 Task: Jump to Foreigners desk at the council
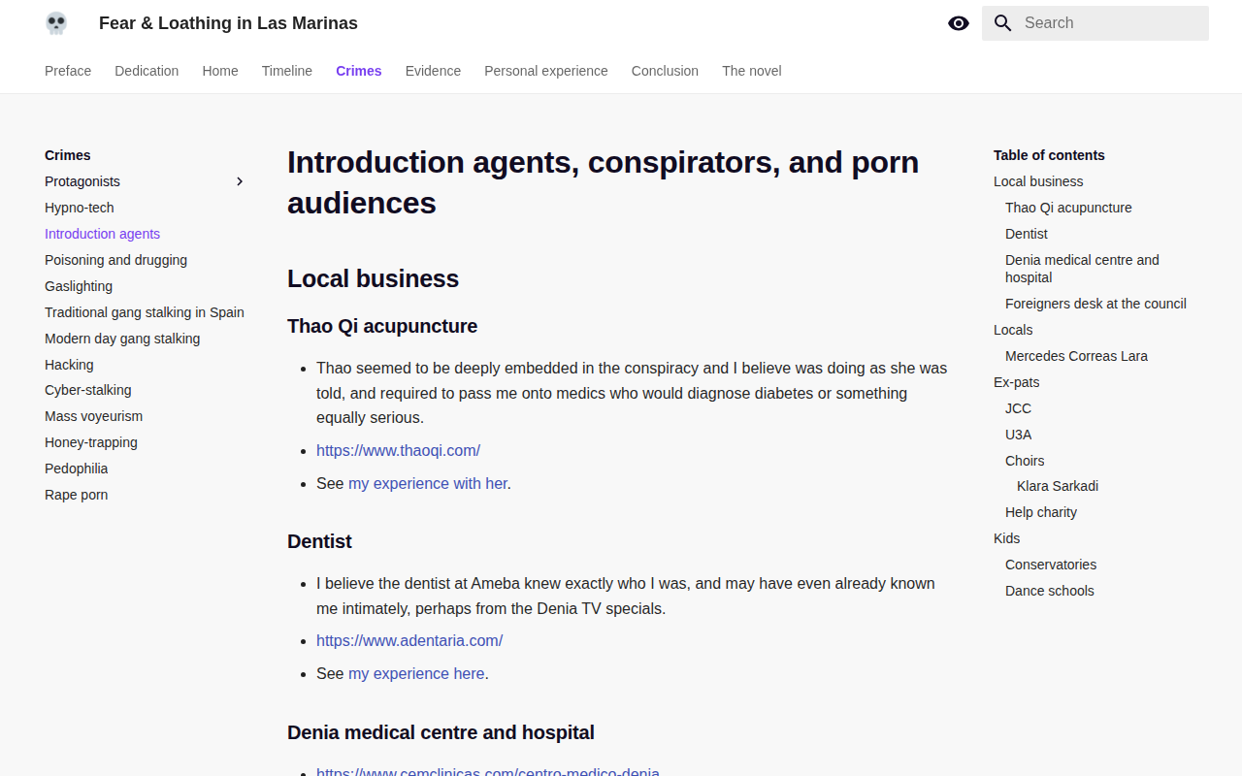tap(1095, 304)
